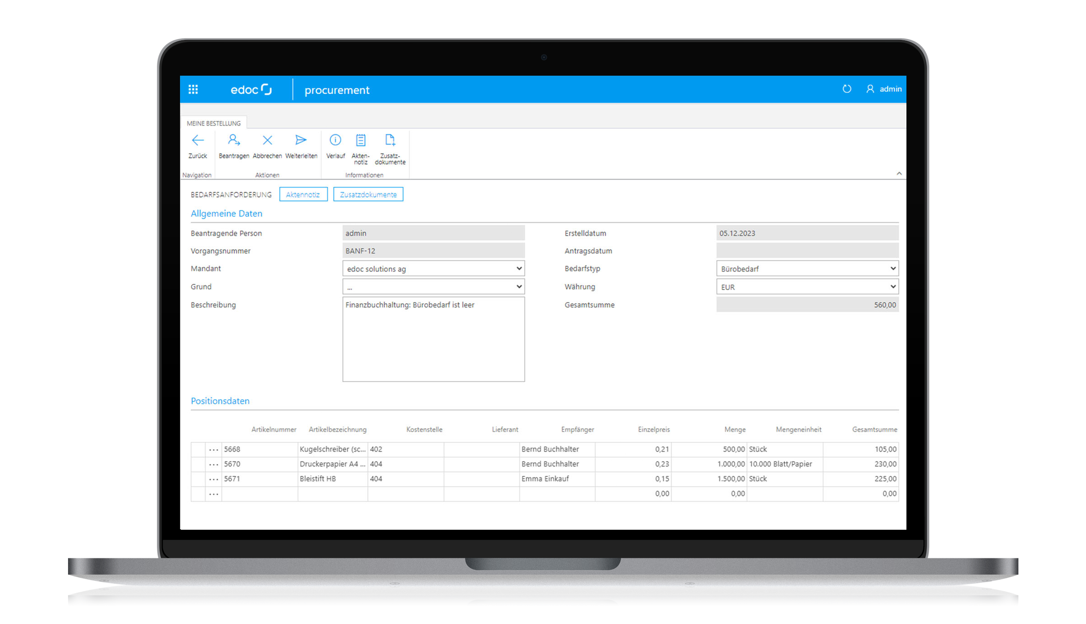Click into the Beschreibung text area
The image size is (1086, 624).
point(433,339)
